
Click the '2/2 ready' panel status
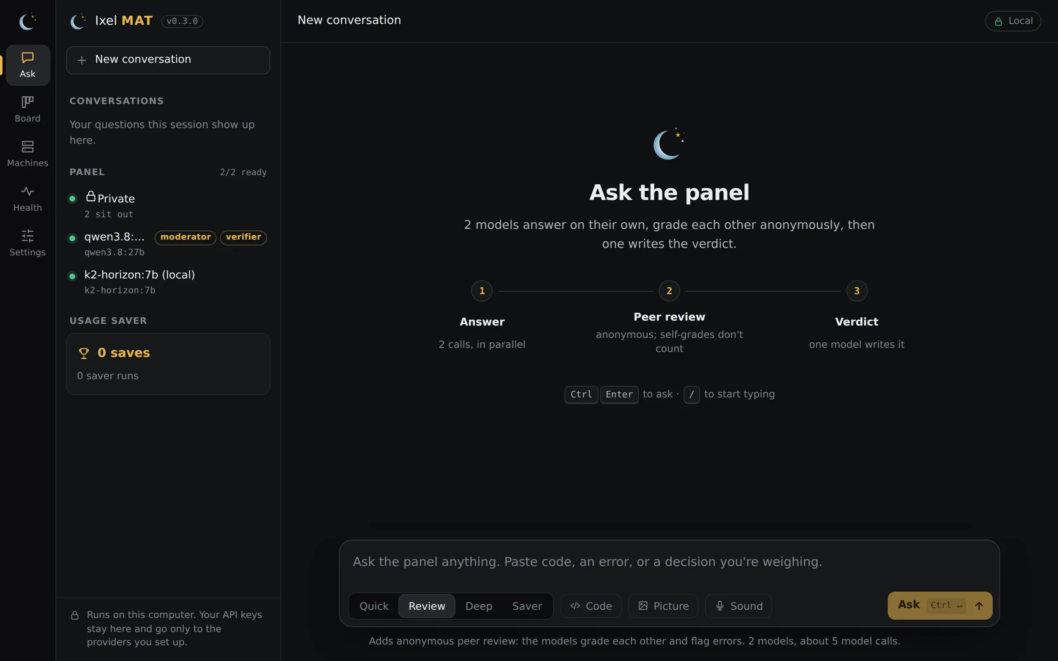tap(243, 172)
